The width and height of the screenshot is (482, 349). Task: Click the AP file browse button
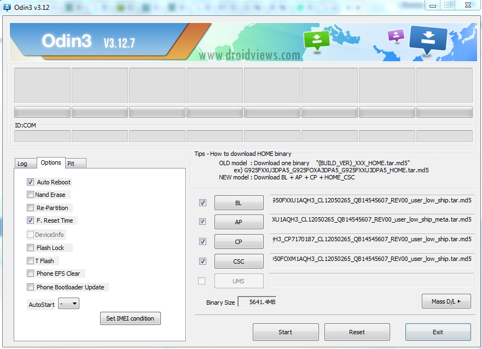click(239, 222)
